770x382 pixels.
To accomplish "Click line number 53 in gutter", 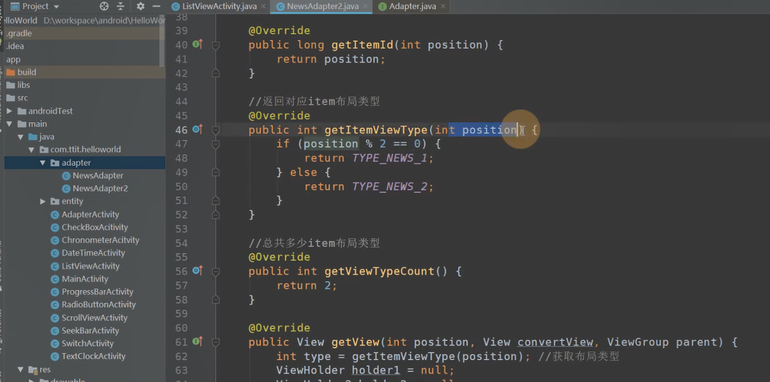I will pos(181,229).
